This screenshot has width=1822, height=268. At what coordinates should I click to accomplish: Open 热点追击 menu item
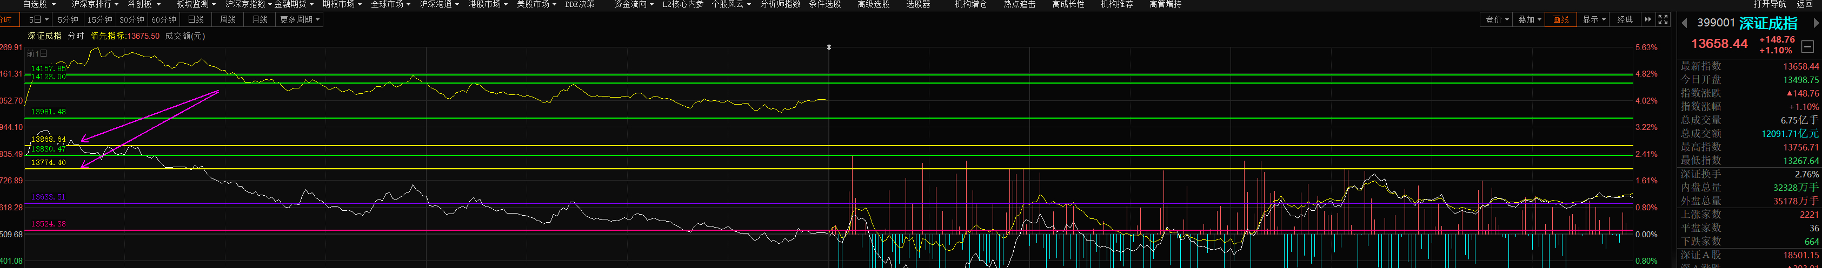(x=1019, y=4)
